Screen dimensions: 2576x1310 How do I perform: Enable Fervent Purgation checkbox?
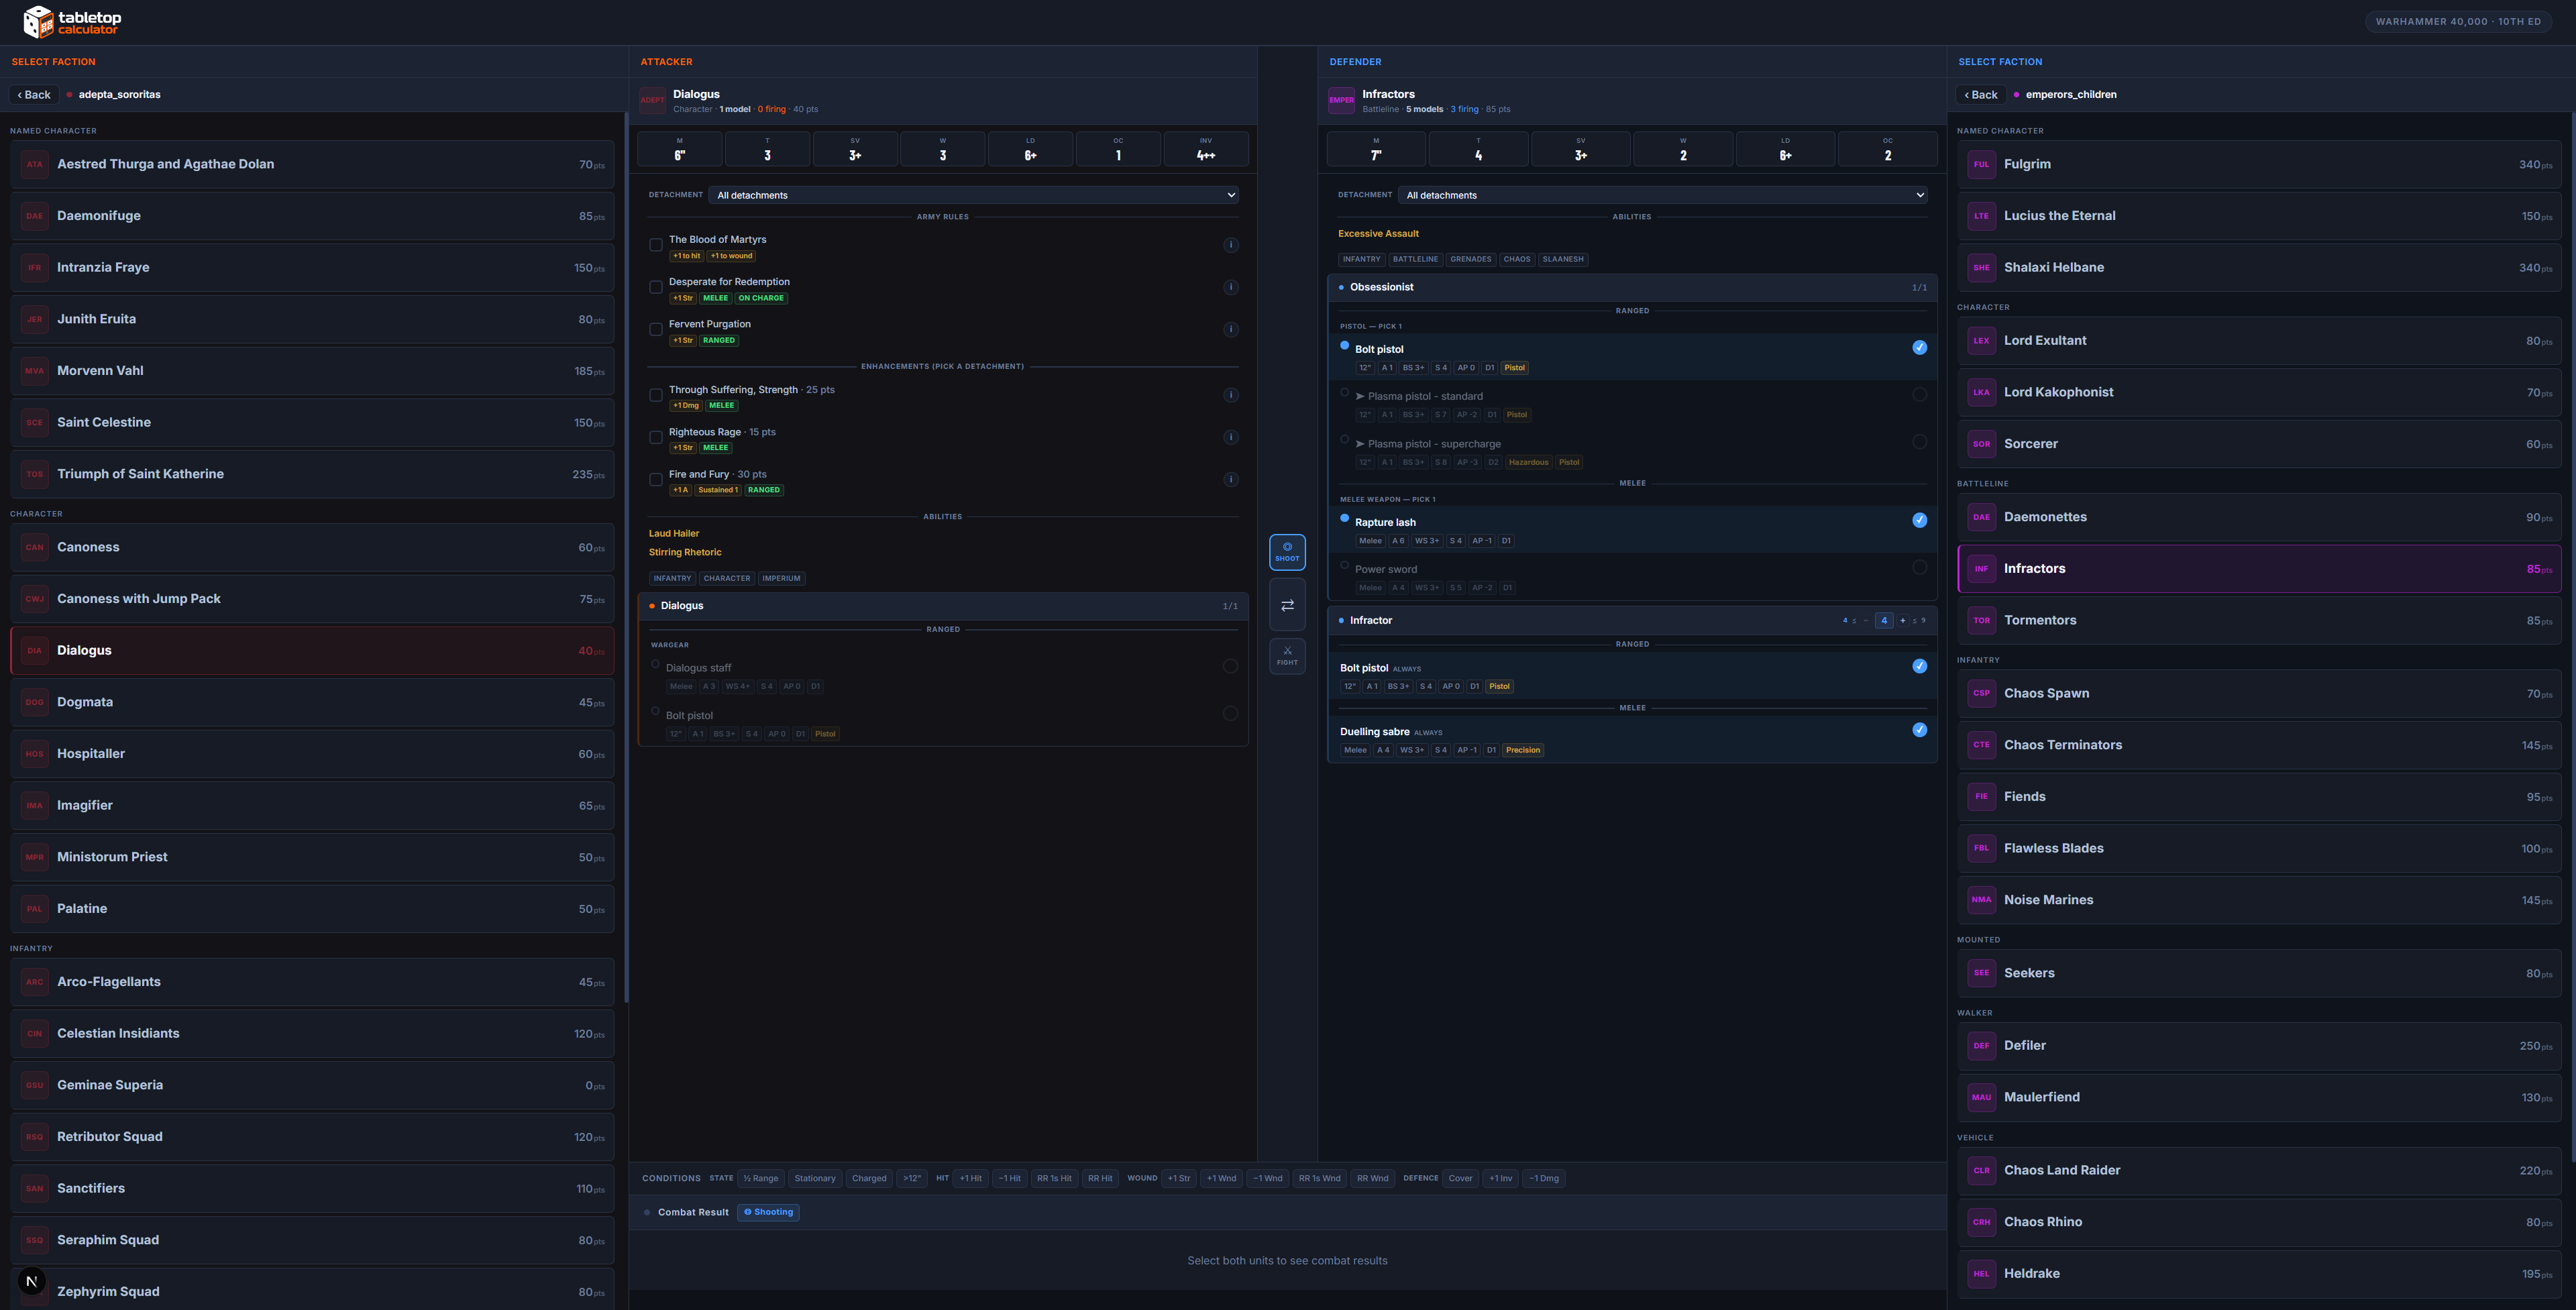coord(656,329)
